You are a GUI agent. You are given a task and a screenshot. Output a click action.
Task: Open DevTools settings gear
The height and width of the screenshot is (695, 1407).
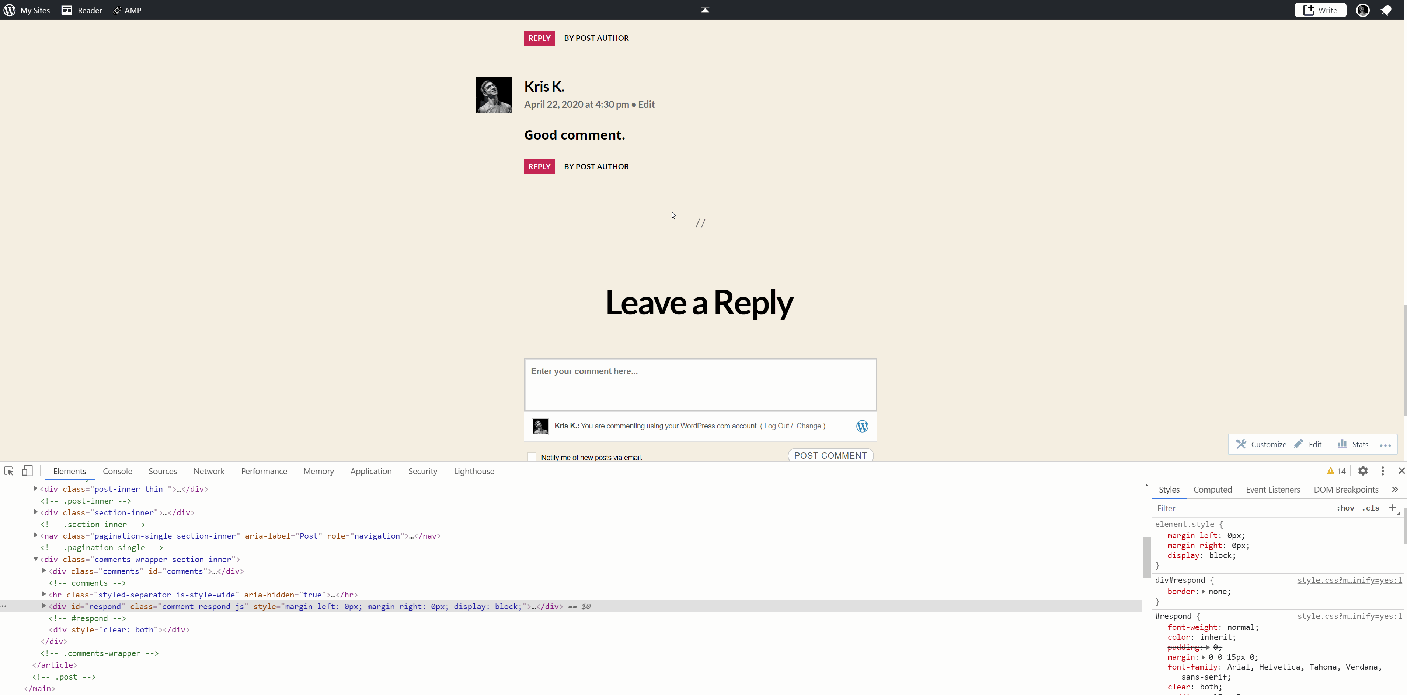pos(1363,471)
